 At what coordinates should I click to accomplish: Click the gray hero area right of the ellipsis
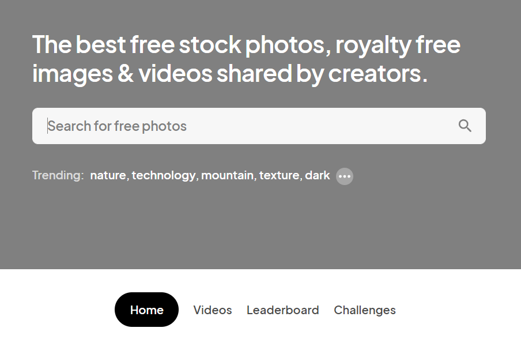point(432,176)
